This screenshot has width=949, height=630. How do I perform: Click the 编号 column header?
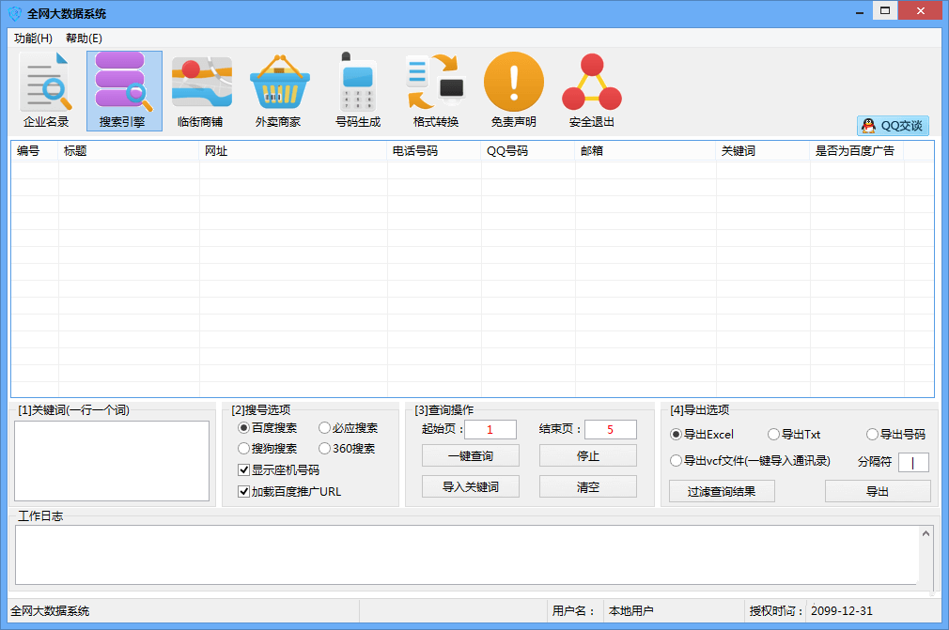click(x=35, y=151)
